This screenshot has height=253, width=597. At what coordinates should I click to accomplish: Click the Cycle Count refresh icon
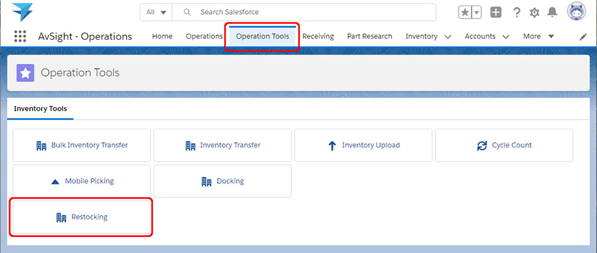tap(482, 146)
